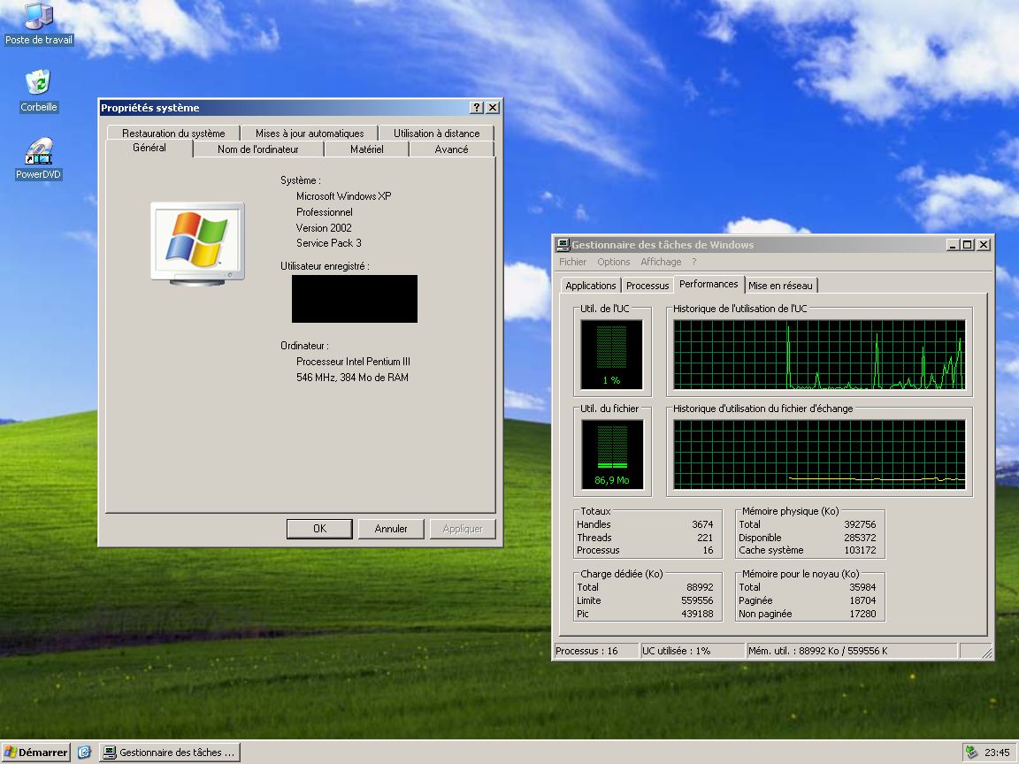This screenshot has height=764, width=1019.
Task: Open the Affichage menu in Task Manager
Action: point(661,262)
